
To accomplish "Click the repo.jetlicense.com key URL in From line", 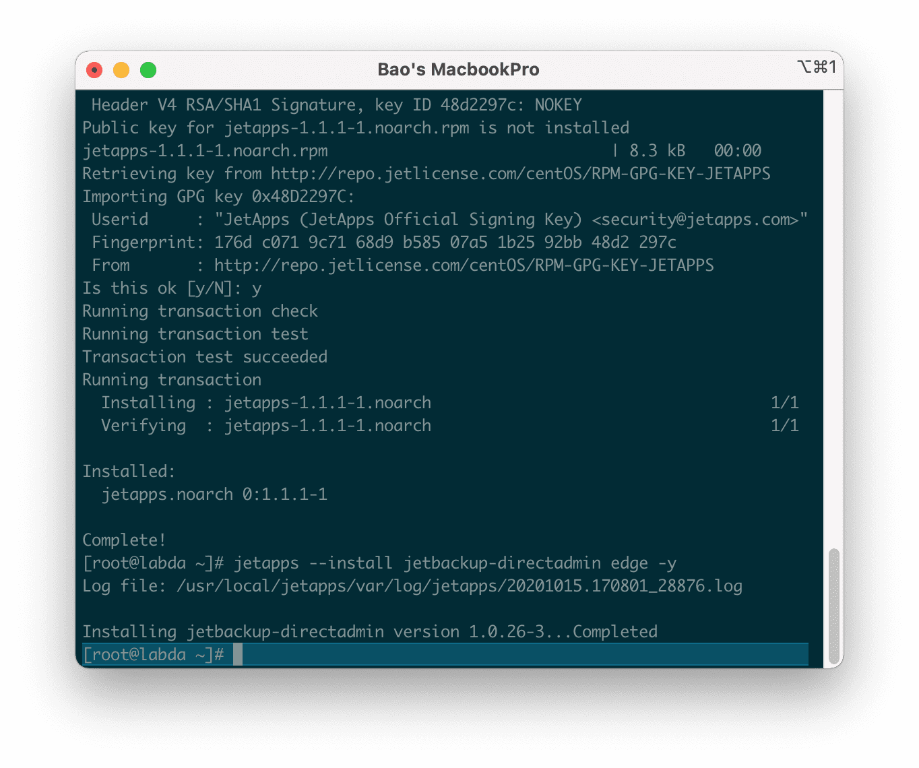I will 464,265.
